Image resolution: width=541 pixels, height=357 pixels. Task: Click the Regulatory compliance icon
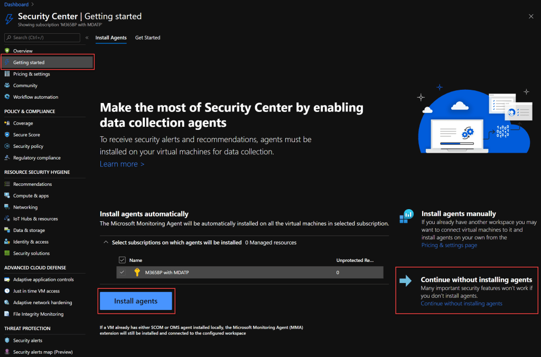click(x=7, y=157)
